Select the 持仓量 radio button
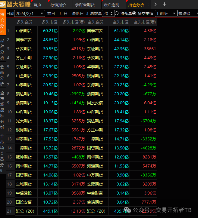The image size is (198, 218). (x=117, y=13)
